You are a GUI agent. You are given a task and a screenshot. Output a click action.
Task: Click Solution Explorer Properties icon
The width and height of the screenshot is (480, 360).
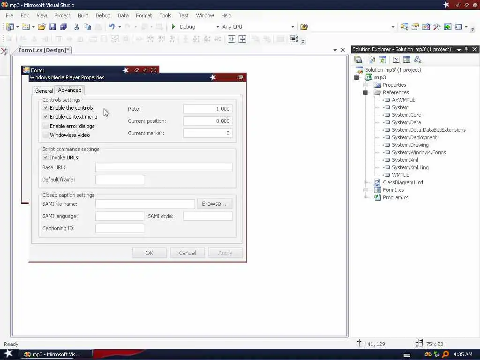coord(358,60)
